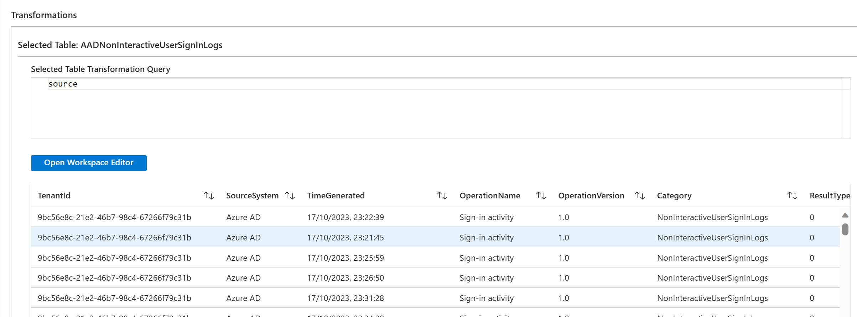Click the table's vertical scrollbar thumb
Viewport: 857px width, 317px height.
click(x=845, y=229)
